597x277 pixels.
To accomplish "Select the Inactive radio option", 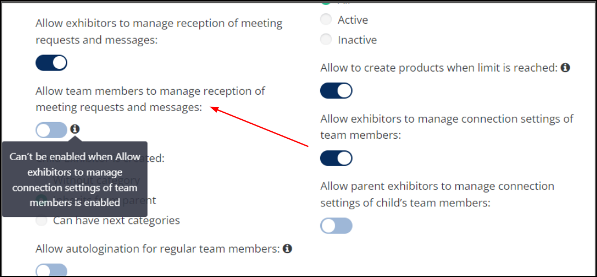I will click(326, 39).
